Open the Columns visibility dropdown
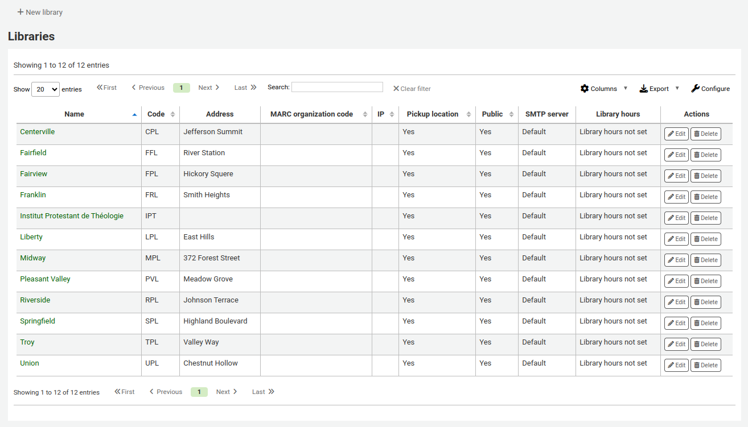The height and width of the screenshot is (427, 748). pyautogui.click(x=604, y=89)
